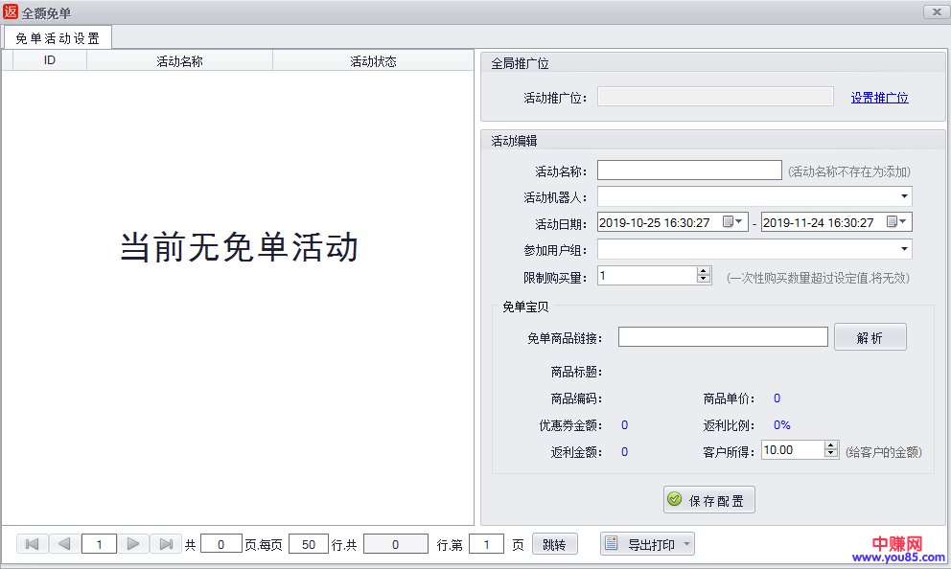The width and height of the screenshot is (951, 569).
Task: Open end date calendar picker
Action: point(897,222)
